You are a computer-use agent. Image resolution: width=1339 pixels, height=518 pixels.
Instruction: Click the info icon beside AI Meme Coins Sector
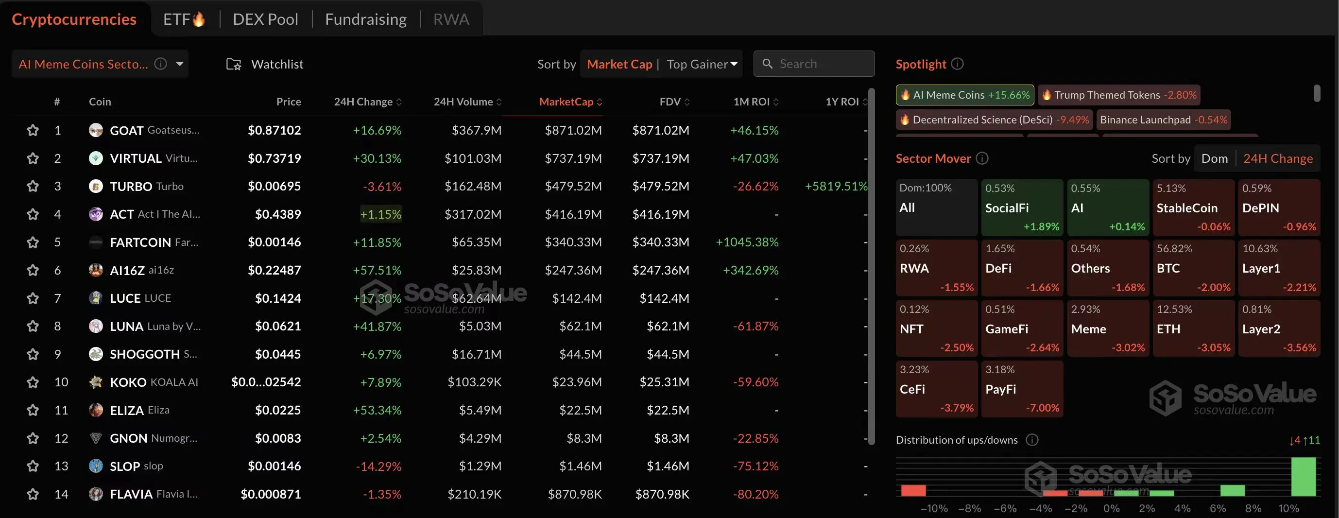(x=161, y=64)
